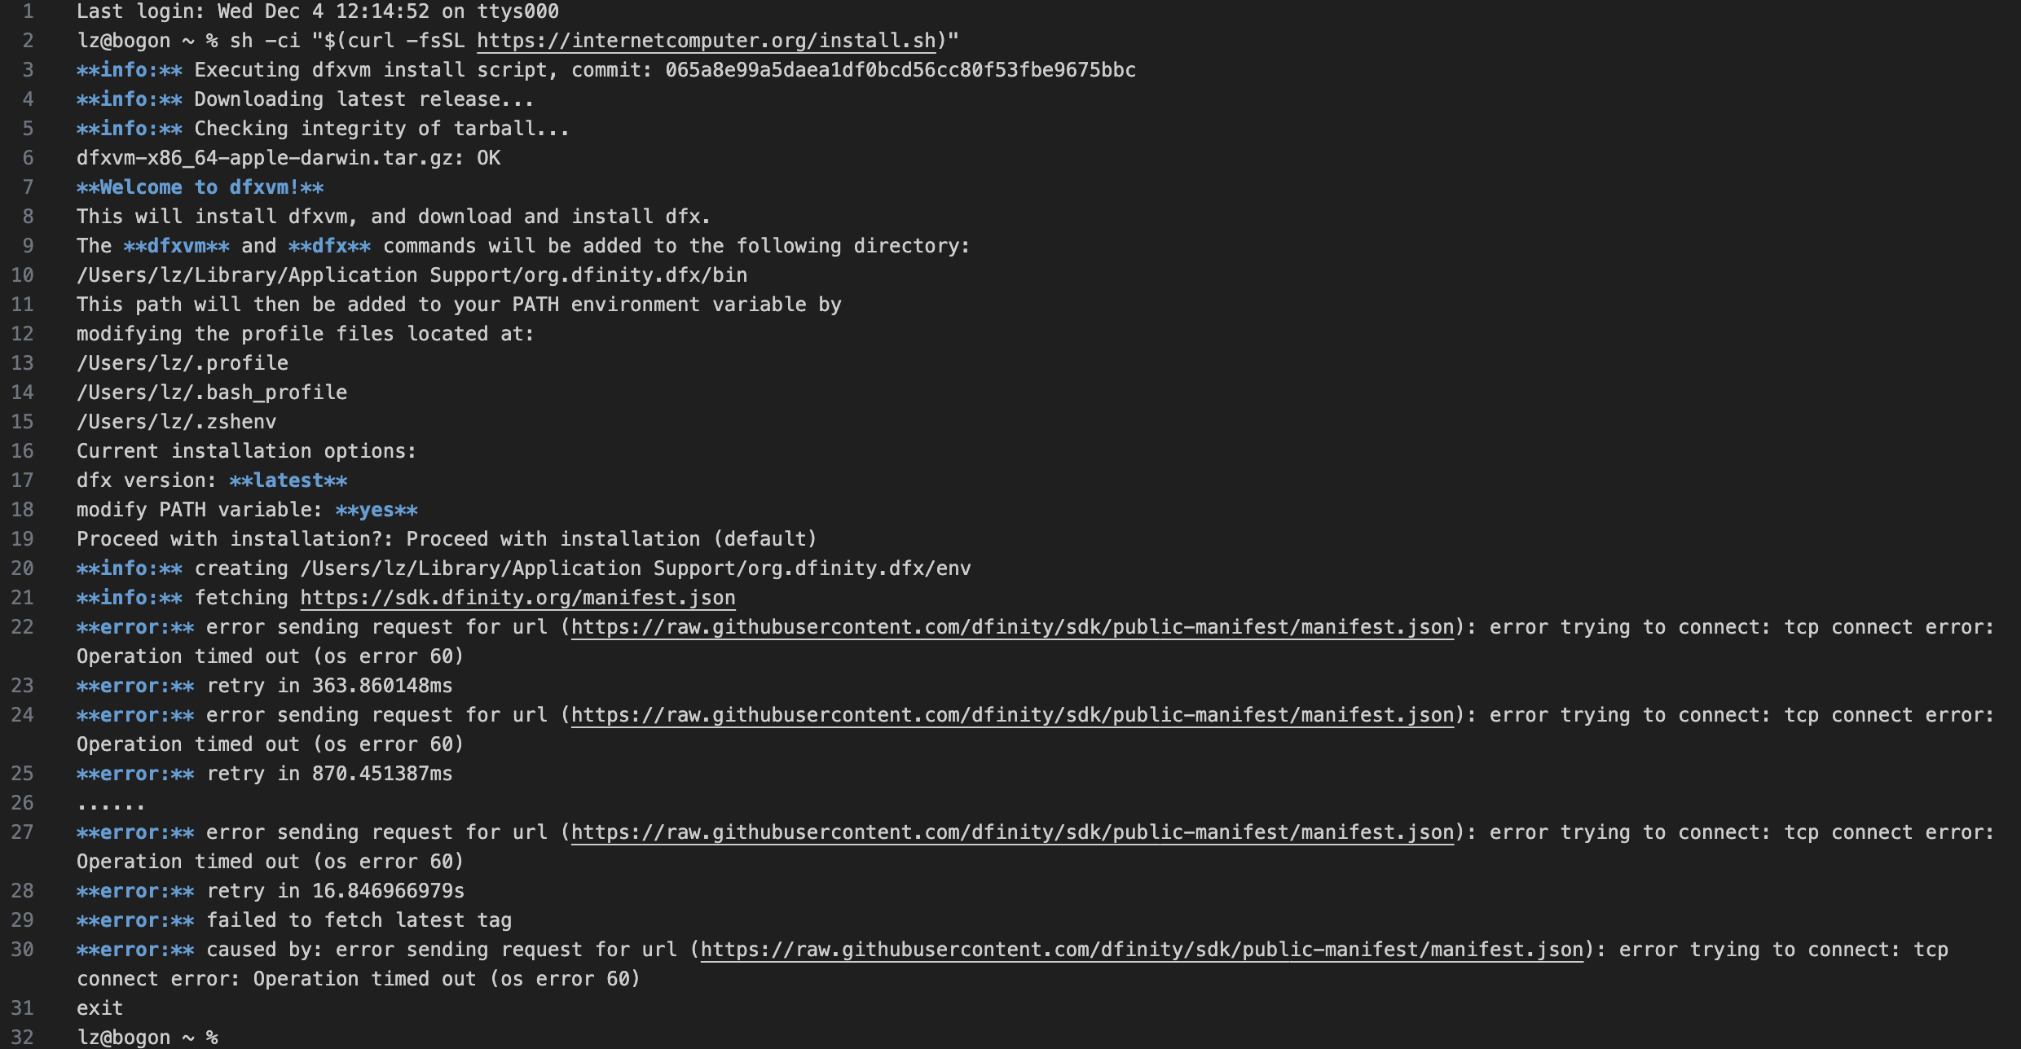The image size is (2021, 1049).
Task: Click the githubusercontent URL on line 24
Action: pyautogui.click(x=1012, y=715)
